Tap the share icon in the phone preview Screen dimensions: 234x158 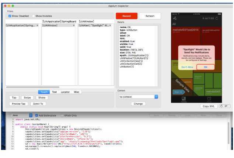tap(175, 18)
